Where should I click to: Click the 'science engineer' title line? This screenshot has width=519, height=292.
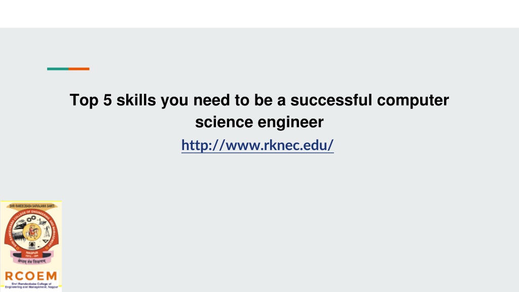coord(259,122)
